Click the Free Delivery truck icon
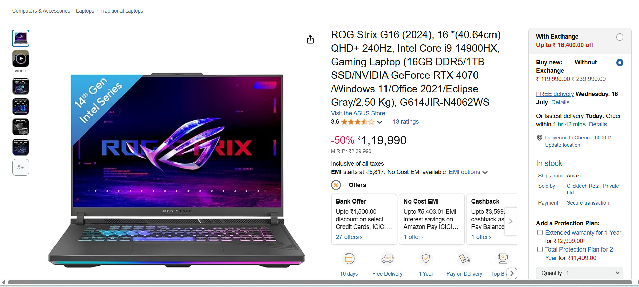 point(388,259)
